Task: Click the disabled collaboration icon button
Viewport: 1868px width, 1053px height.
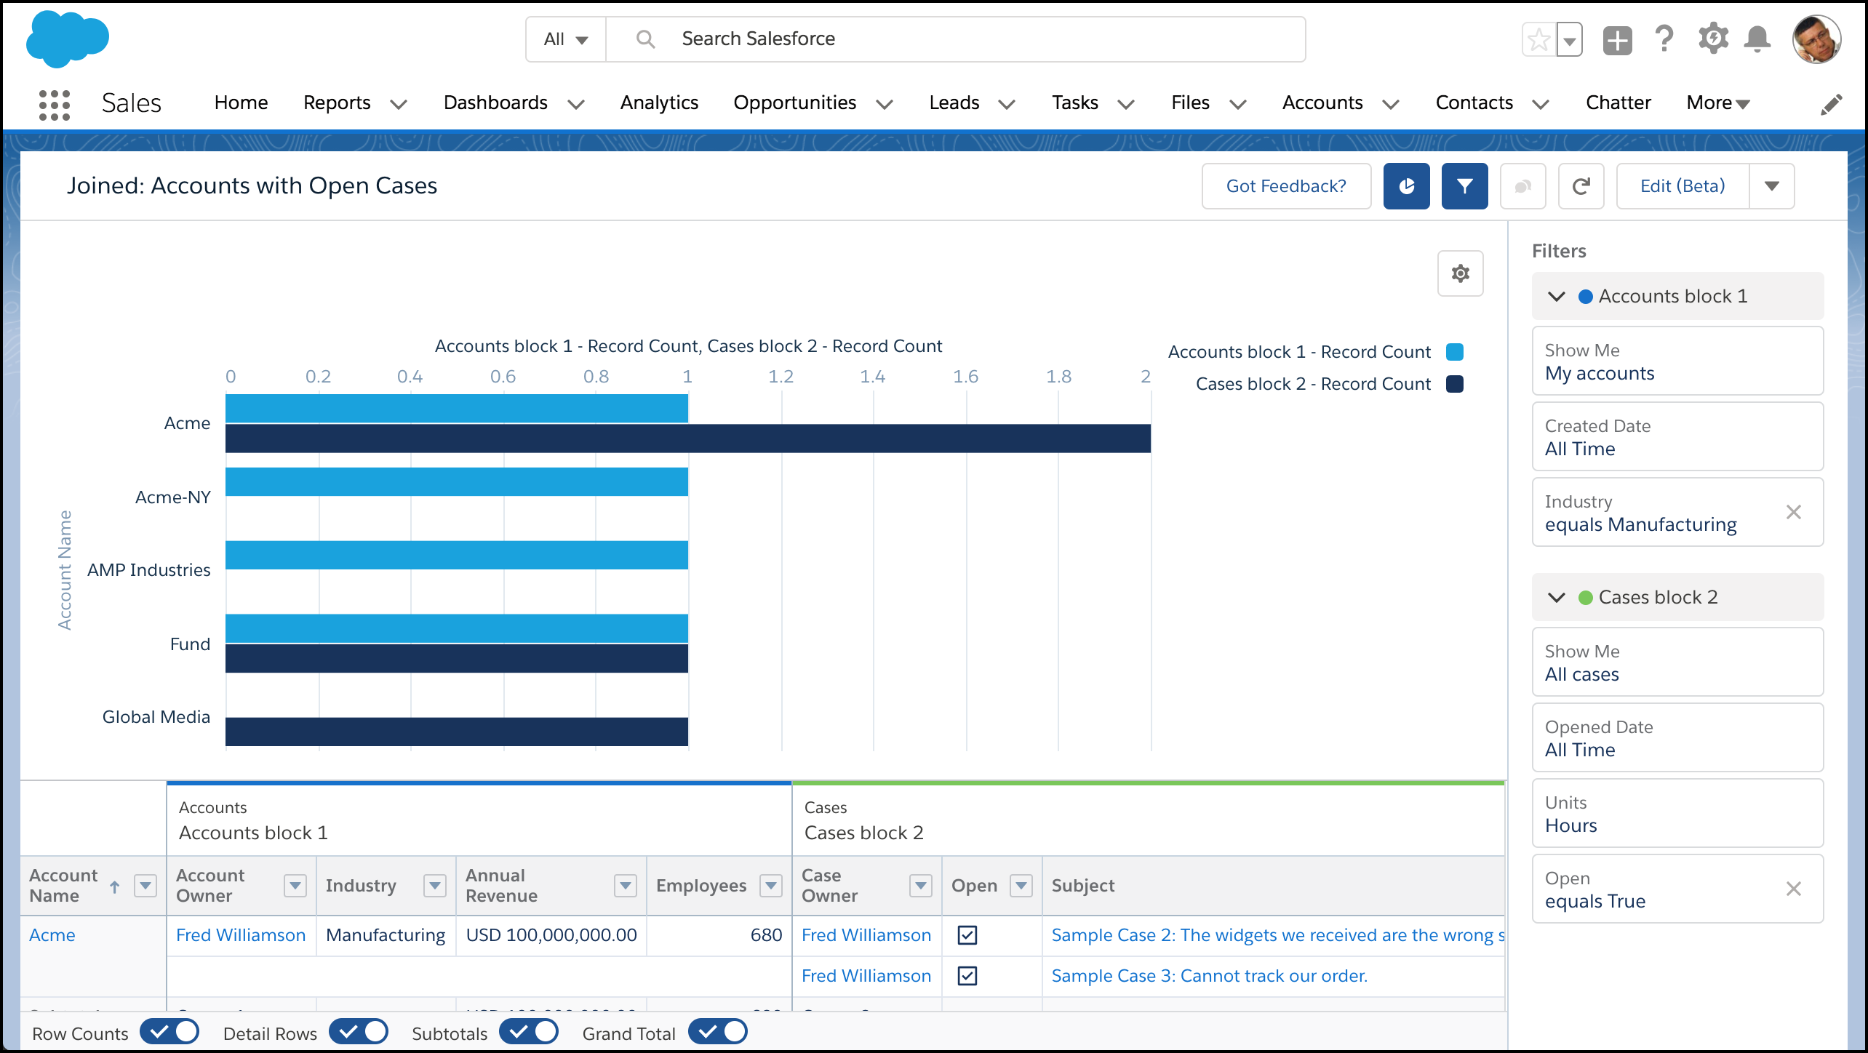Action: coord(1522,186)
